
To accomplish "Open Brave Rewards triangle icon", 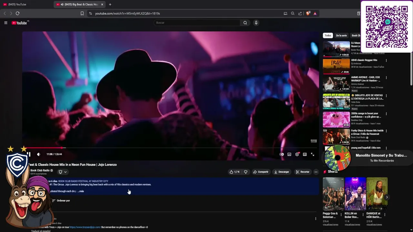I will 315,14.
